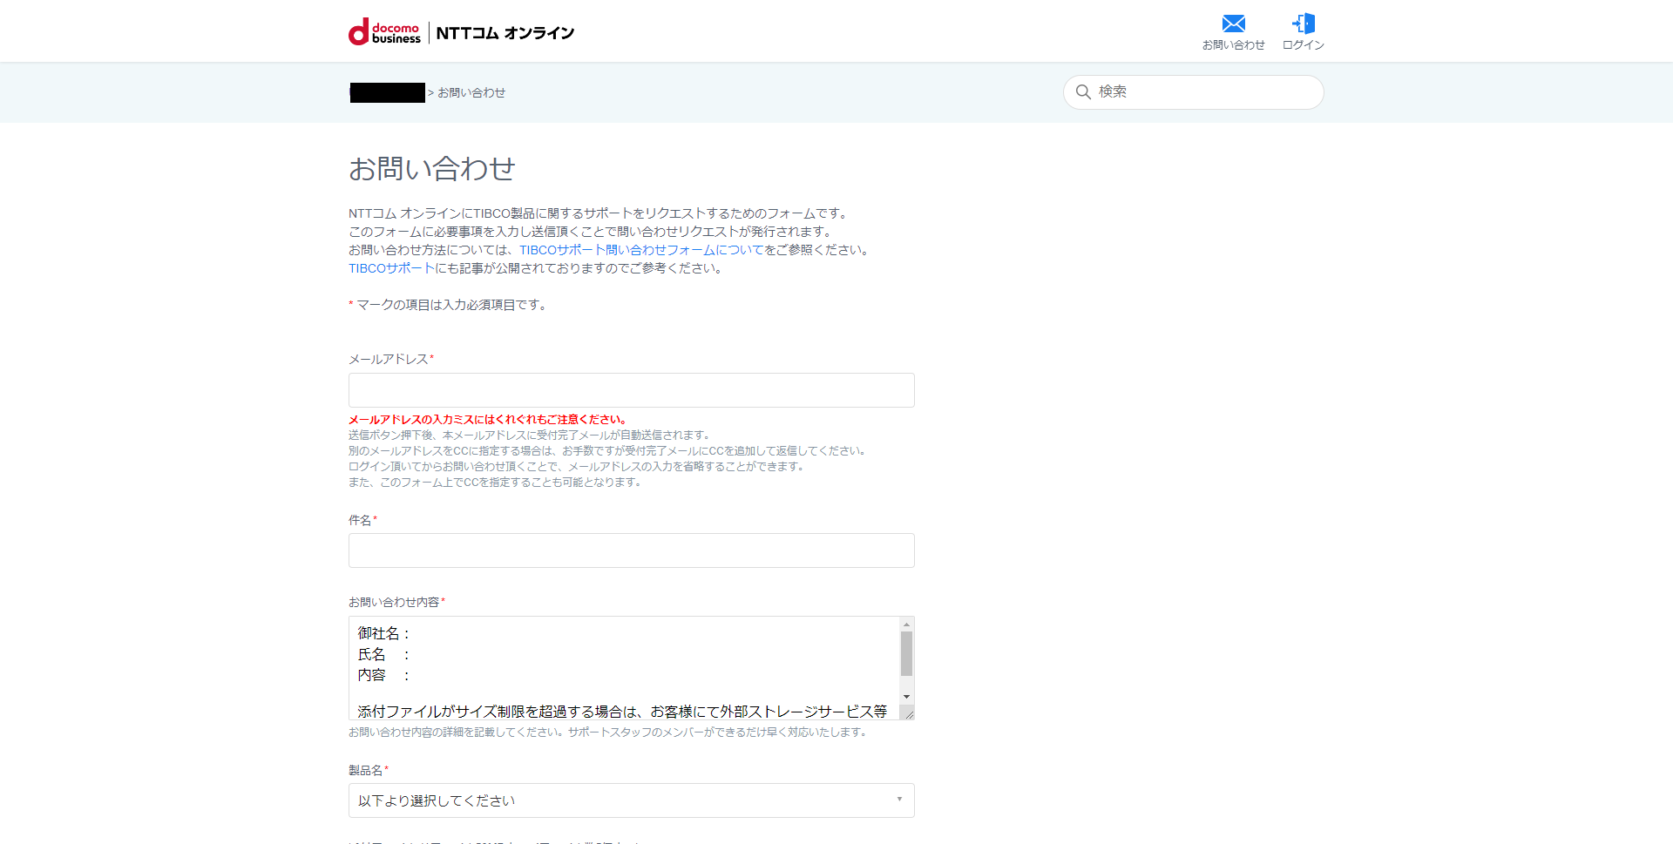
Task: Click the NTTコム オンライン header logo text
Action: [x=505, y=33]
